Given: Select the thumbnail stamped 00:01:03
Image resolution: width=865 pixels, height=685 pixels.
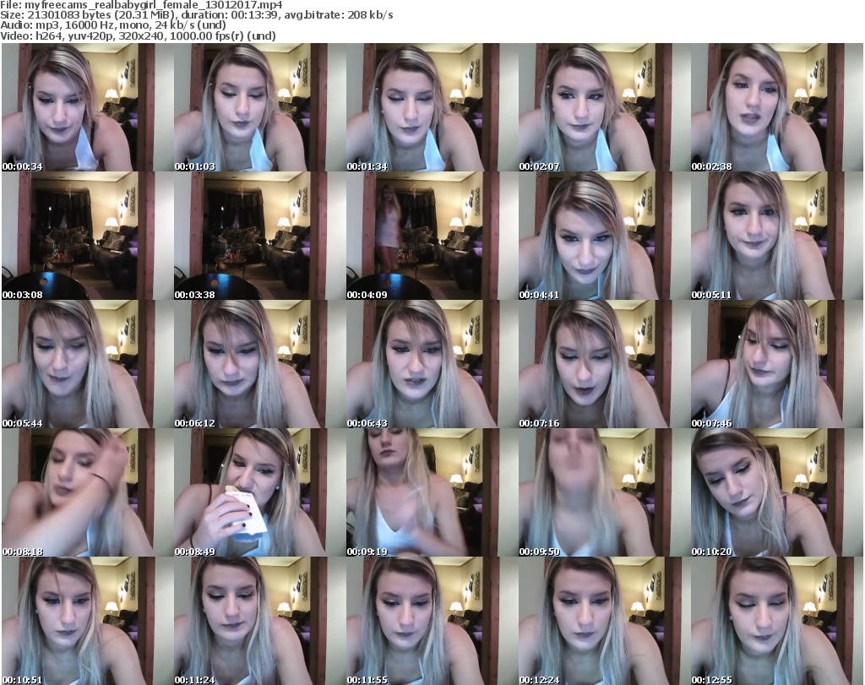Looking at the screenshot, I should pyautogui.click(x=259, y=107).
